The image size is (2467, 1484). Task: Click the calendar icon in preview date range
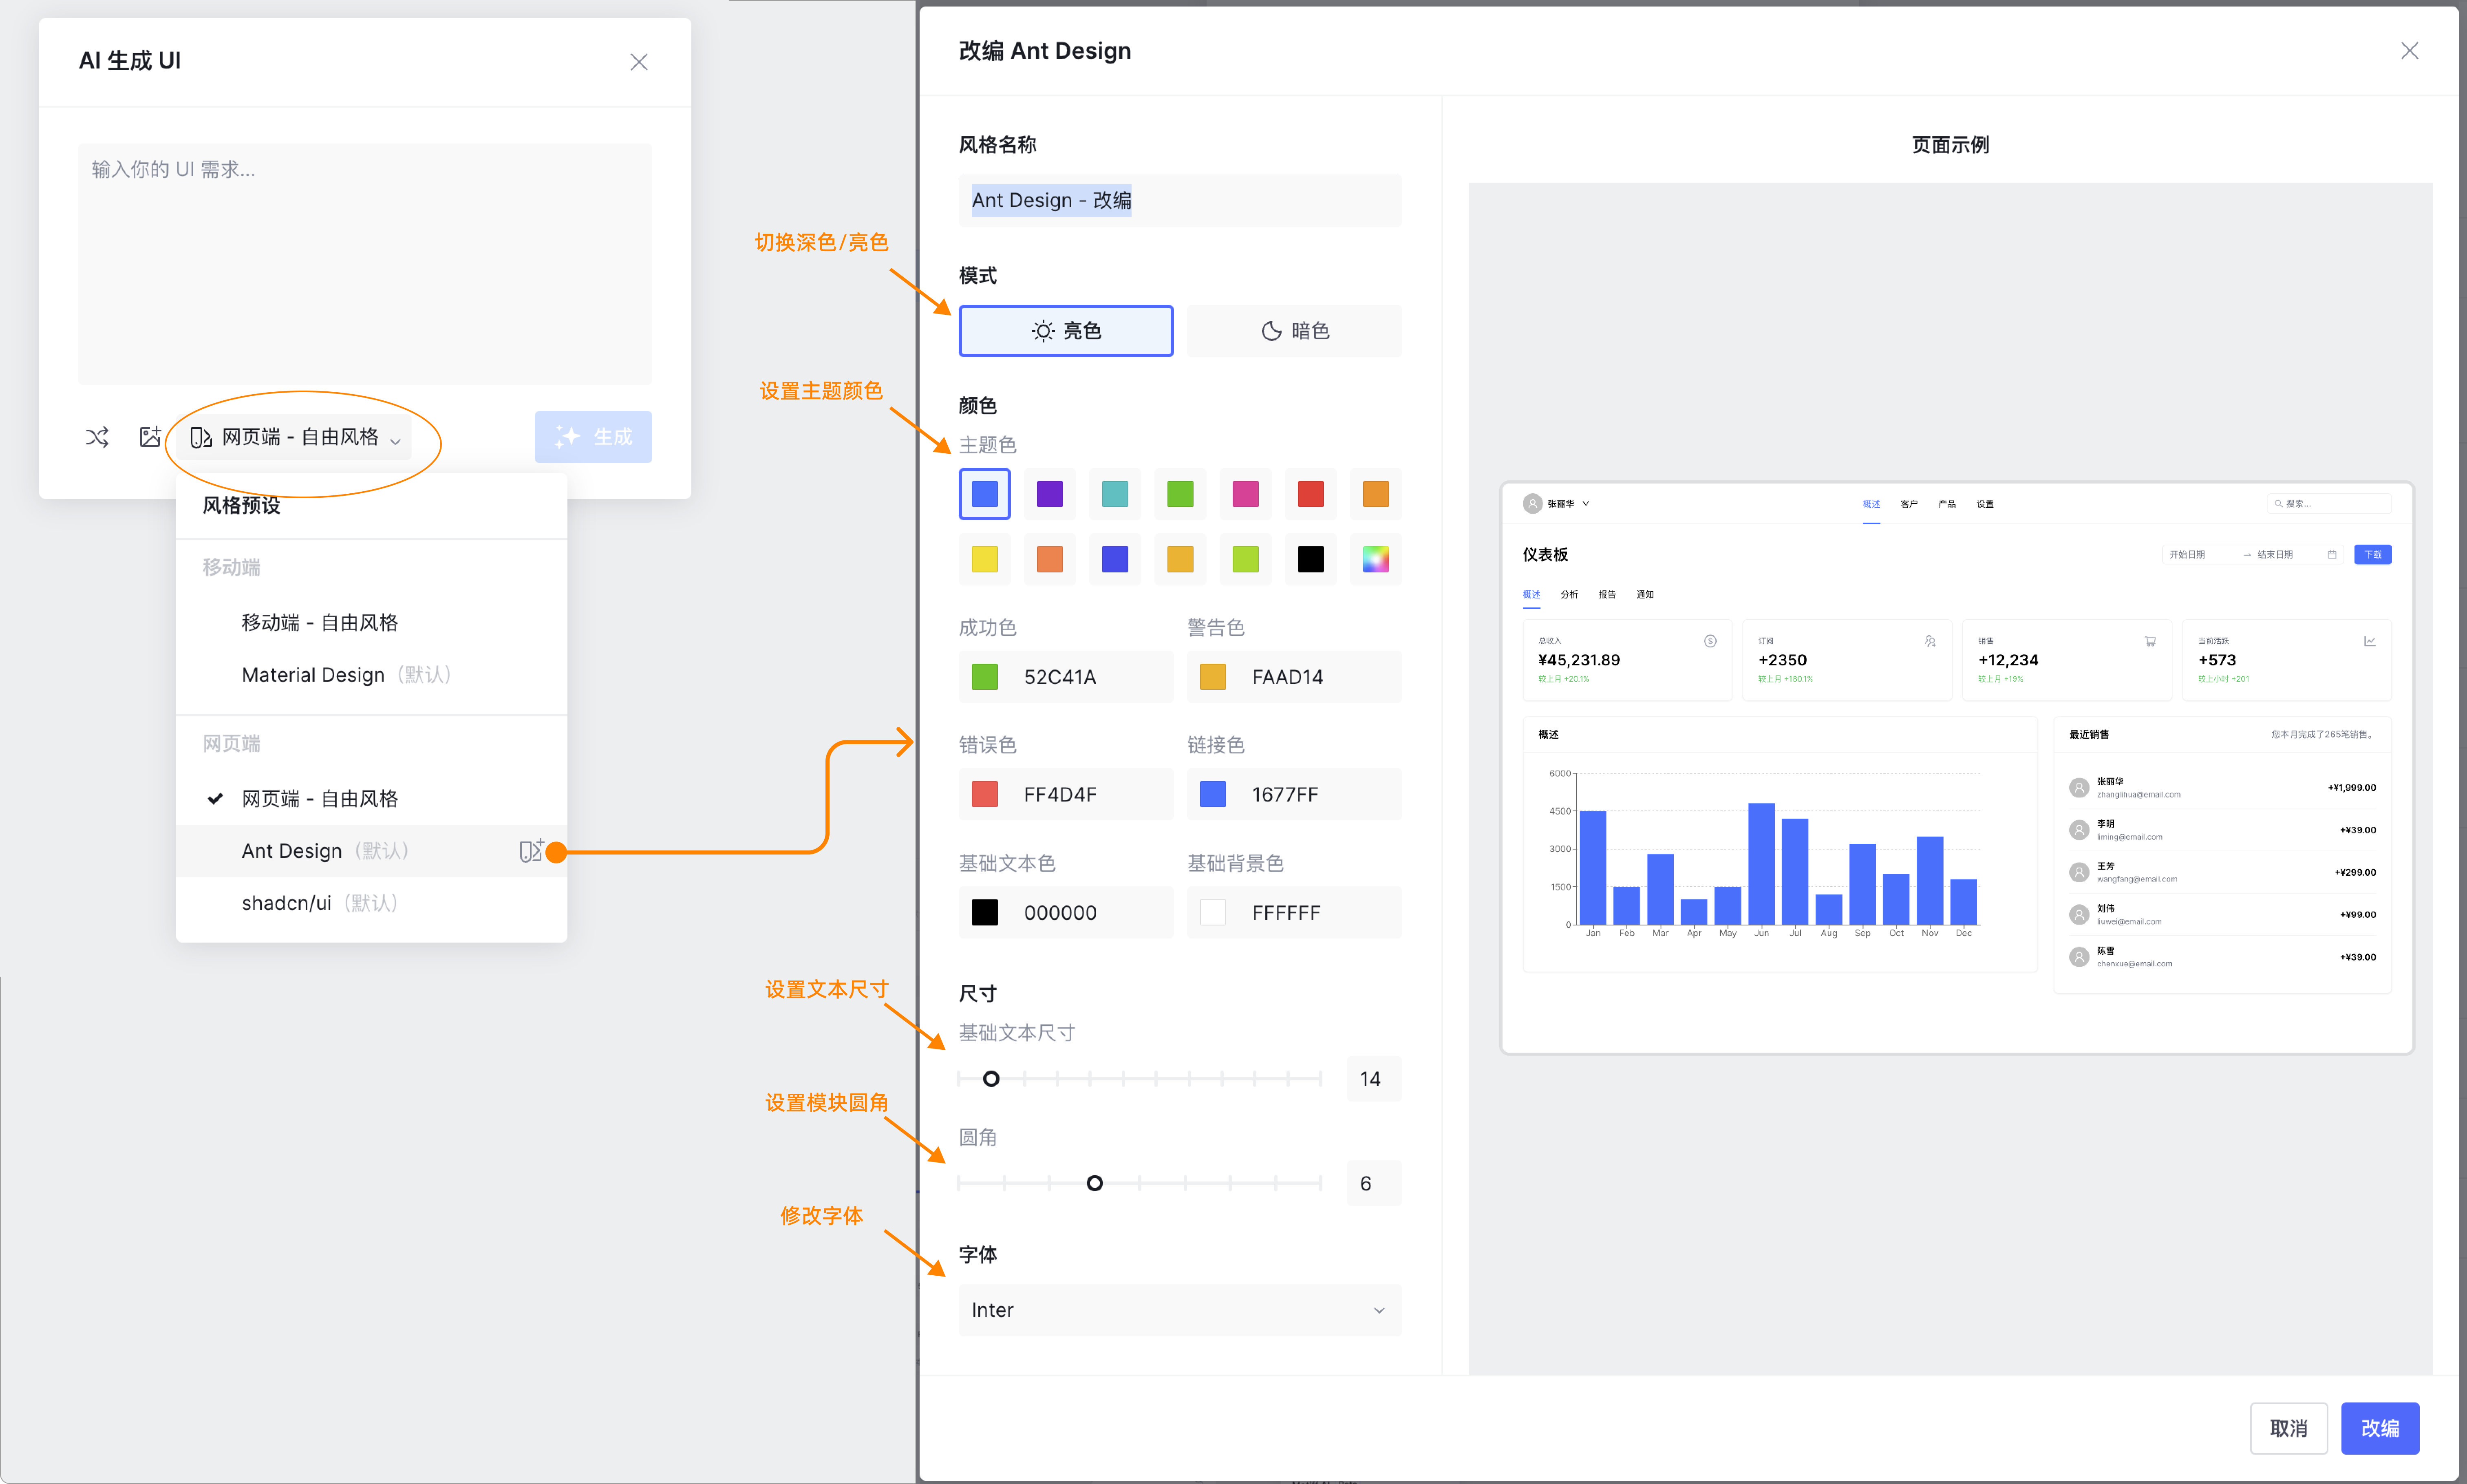(2332, 555)
